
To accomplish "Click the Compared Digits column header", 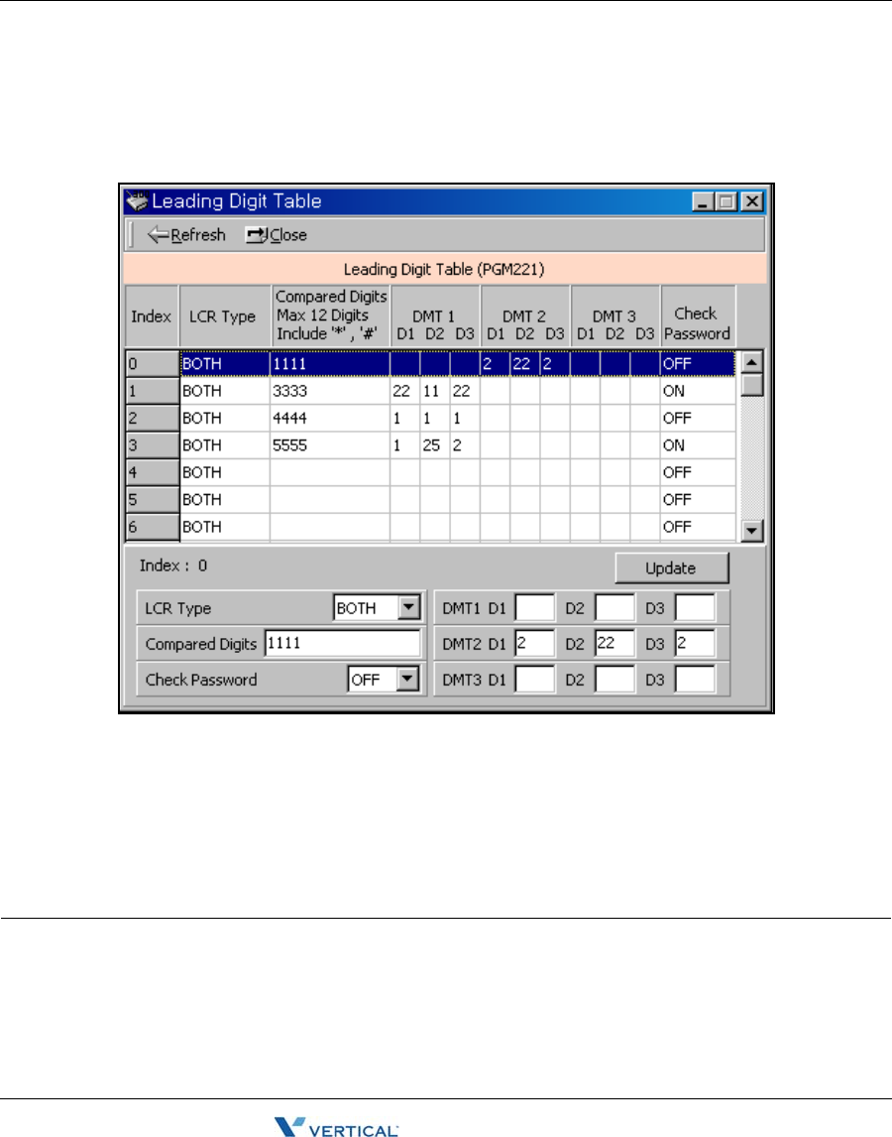I will pyautogui.click(x=330, y=316).
